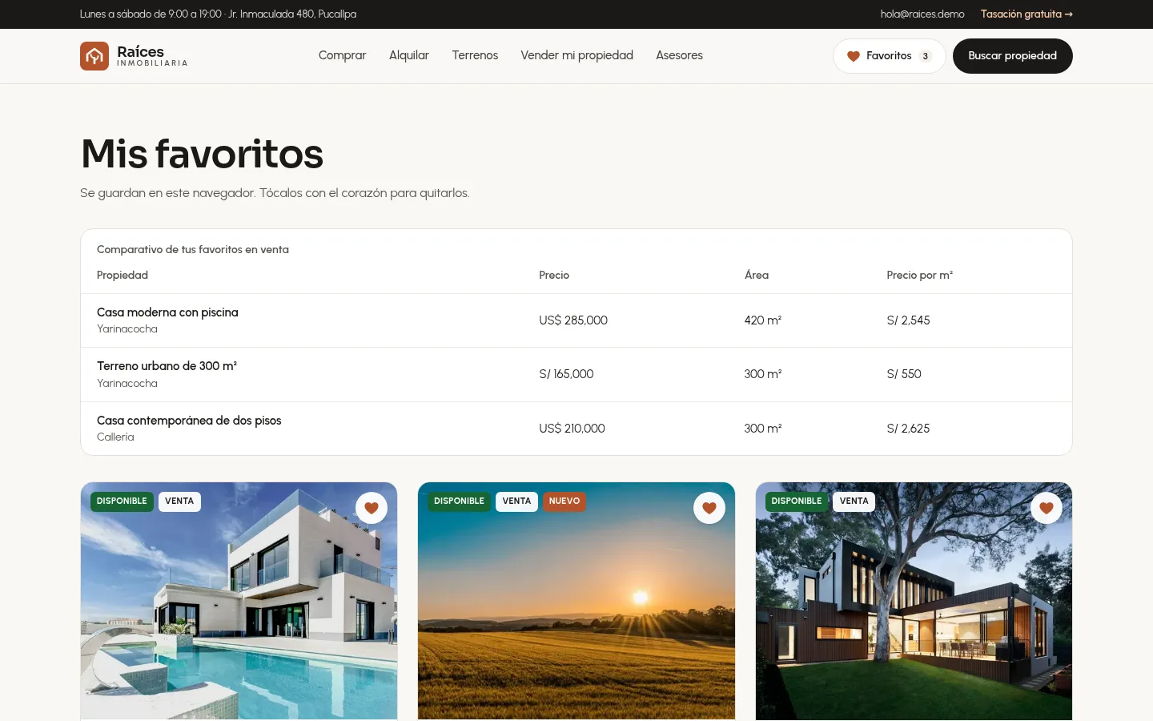The image size is (1153, 721).
Task: Click Casa contemporánea de dos pisos row title
Action: click(189, 421)
